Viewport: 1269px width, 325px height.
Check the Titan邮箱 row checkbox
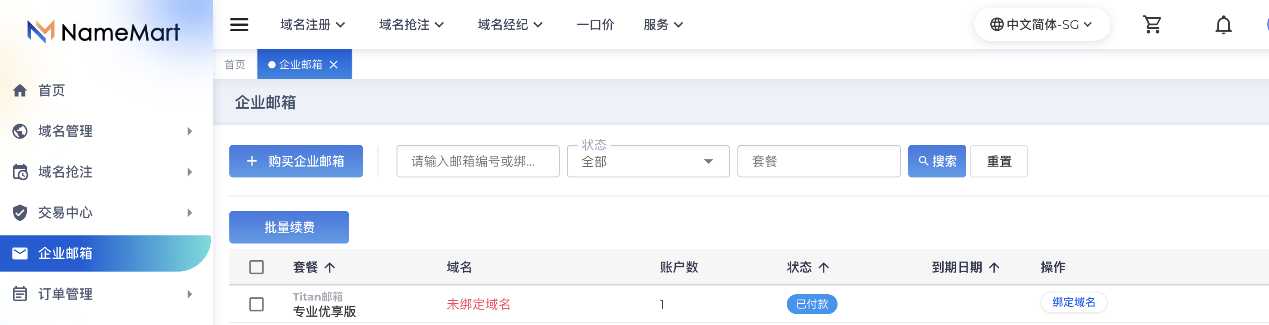(x=256, y=304)
